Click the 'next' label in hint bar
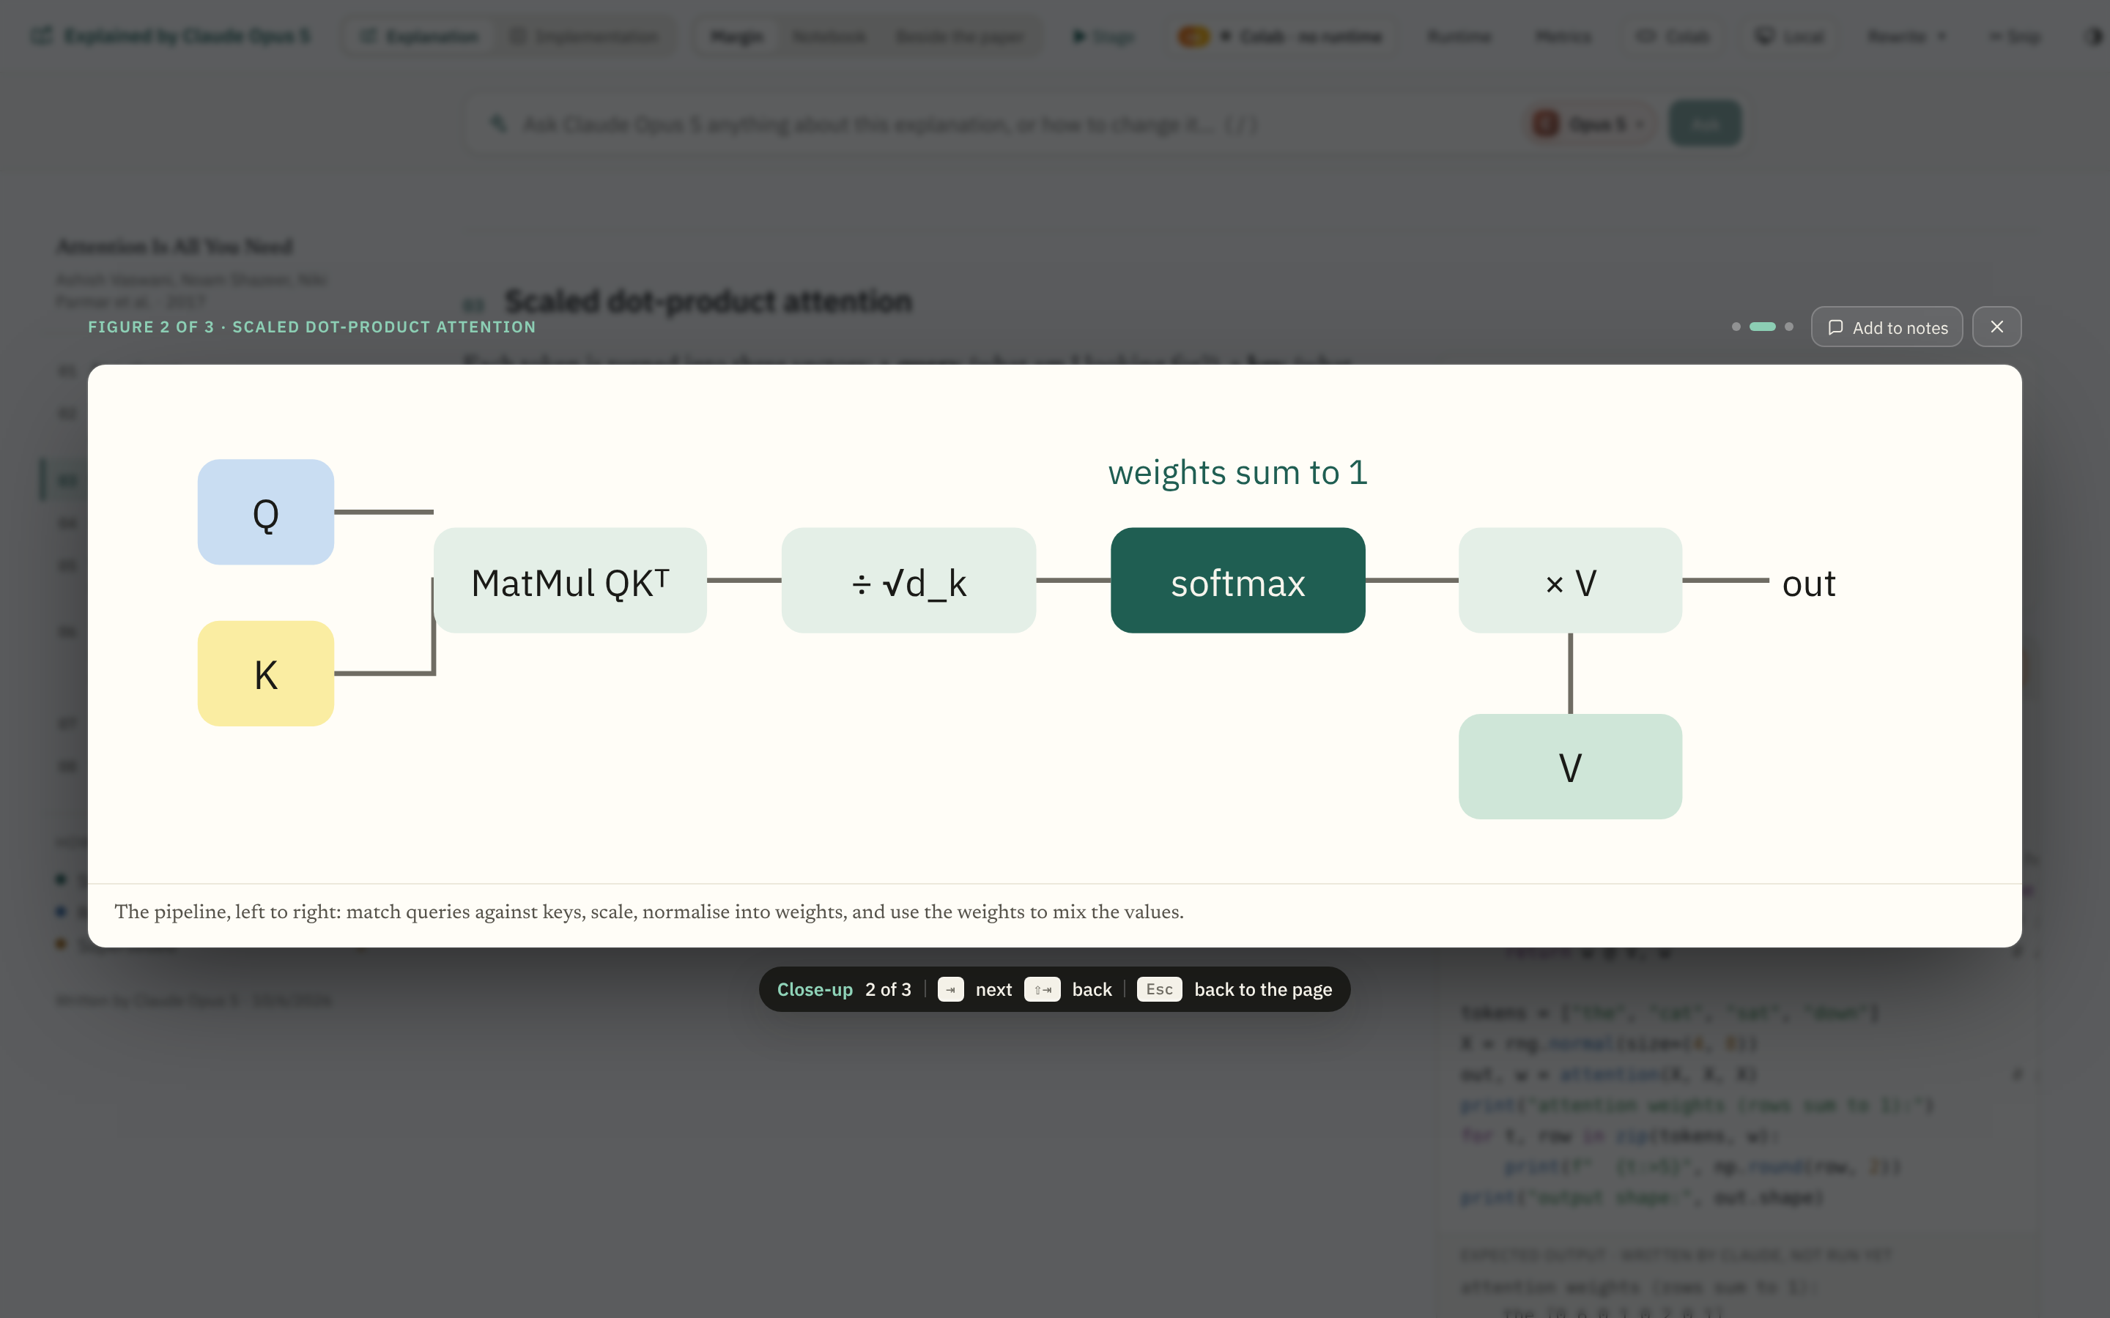Viewport: 2110px width, 1318px height. pyautogui.click(x=993, y=989)
